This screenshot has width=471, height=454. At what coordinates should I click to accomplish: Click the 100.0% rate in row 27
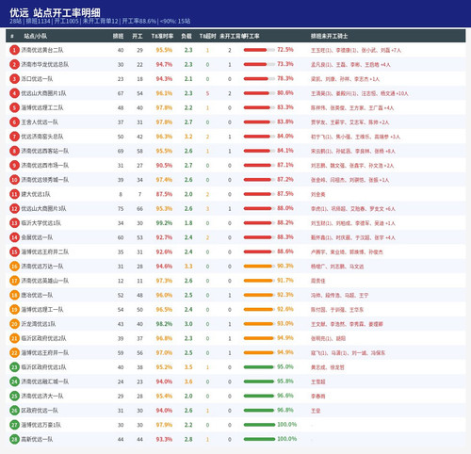pos(286,425)
